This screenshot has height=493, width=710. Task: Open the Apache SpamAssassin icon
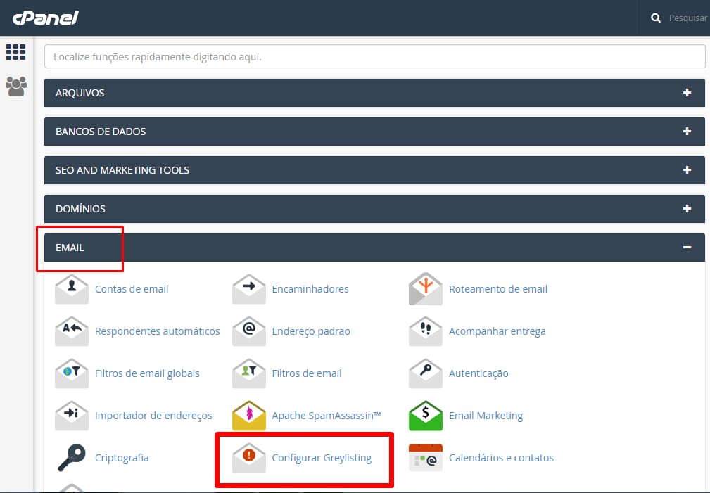point(249,416)
